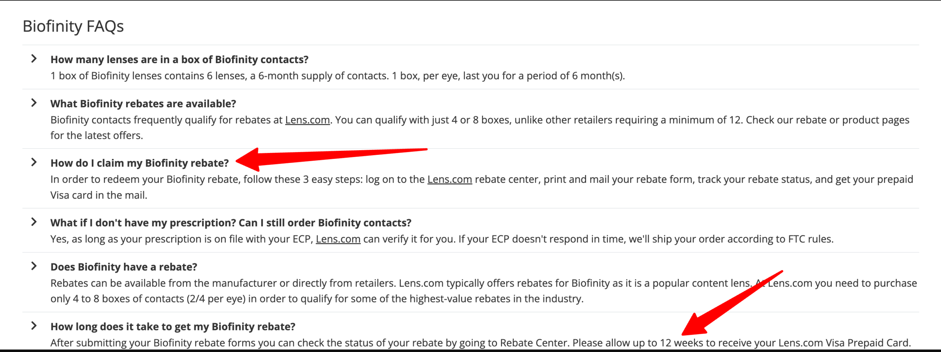Click chevron beside the prescription question
This screenshot has height=352, width=941.
pos(34,222)
